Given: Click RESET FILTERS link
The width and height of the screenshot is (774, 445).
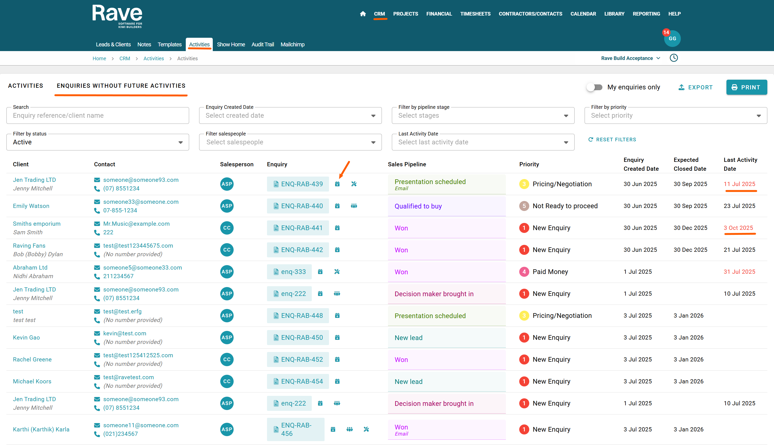Looking at the screenshot, I should tap(612, 139).
